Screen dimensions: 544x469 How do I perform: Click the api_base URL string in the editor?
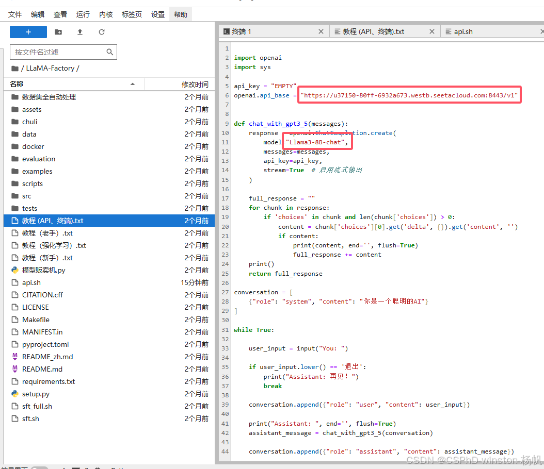tap(409, 95)
